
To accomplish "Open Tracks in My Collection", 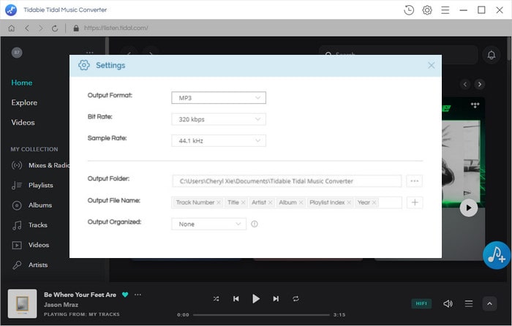I will [x=29, y=225].
